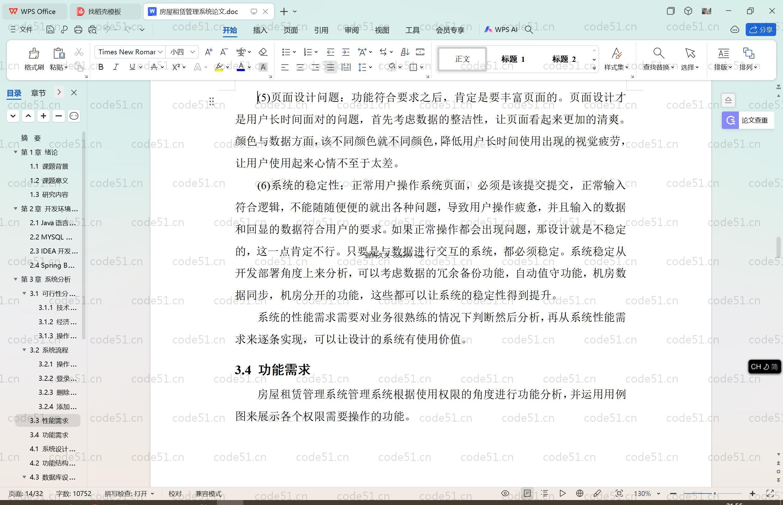Toggle bold formatting

click(101, 67)
